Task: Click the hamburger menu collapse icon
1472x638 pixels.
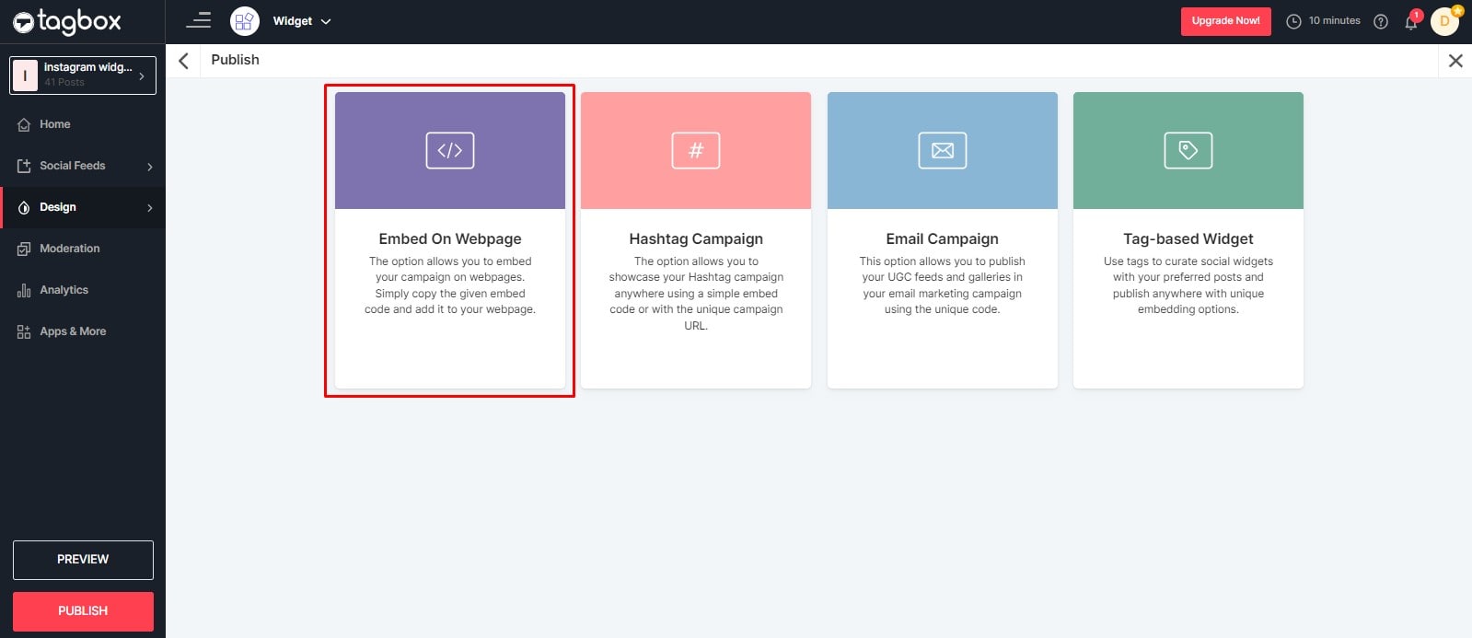Action: tap(198, 20)
